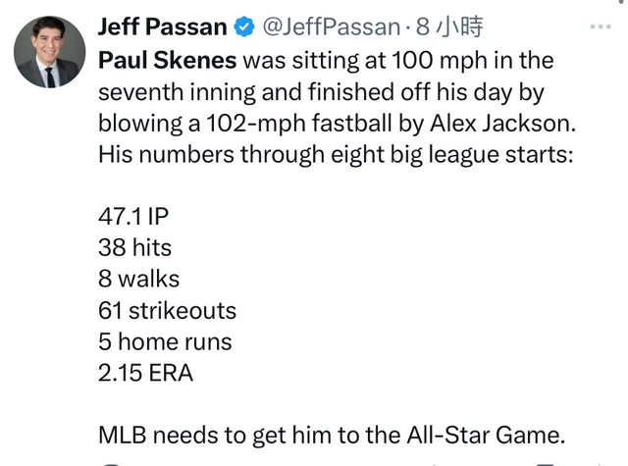Select the '61 strikeouts' stat line

168,310
